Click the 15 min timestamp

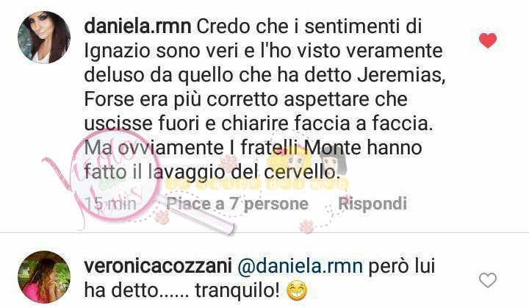(110, 204)
